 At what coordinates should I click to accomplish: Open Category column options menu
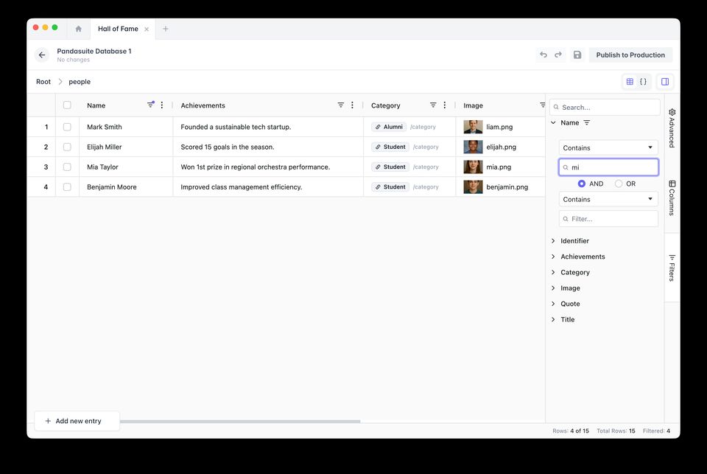coord(445,105)
